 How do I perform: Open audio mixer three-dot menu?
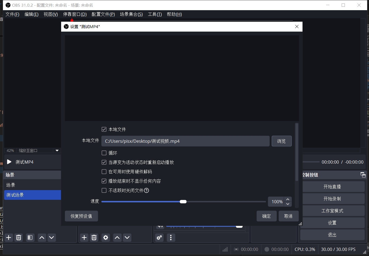171,238
